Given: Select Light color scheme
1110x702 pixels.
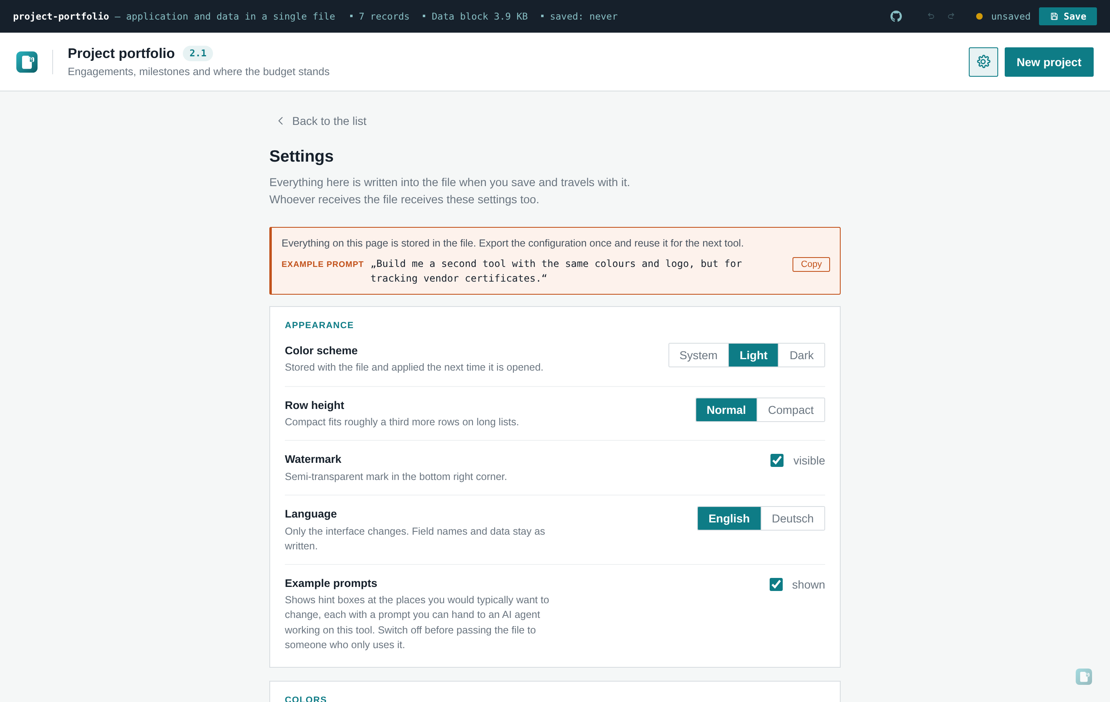Looking at the screenshot, I should pos(753,355).
